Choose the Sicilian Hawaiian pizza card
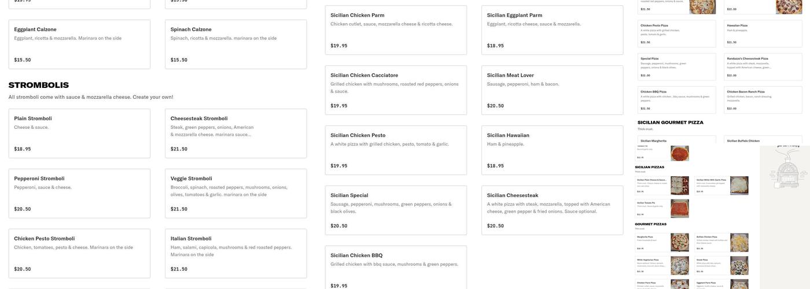810x289 pixels. click(x=552, y=150)
